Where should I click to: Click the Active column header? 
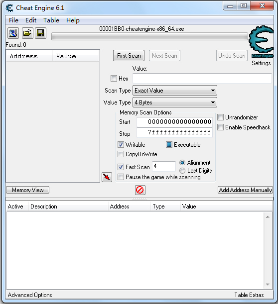click(17, 206)
